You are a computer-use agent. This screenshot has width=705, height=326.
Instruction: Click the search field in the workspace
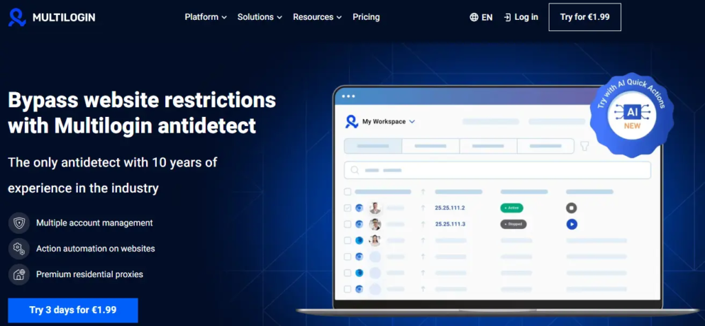click(x=497, y=170)
